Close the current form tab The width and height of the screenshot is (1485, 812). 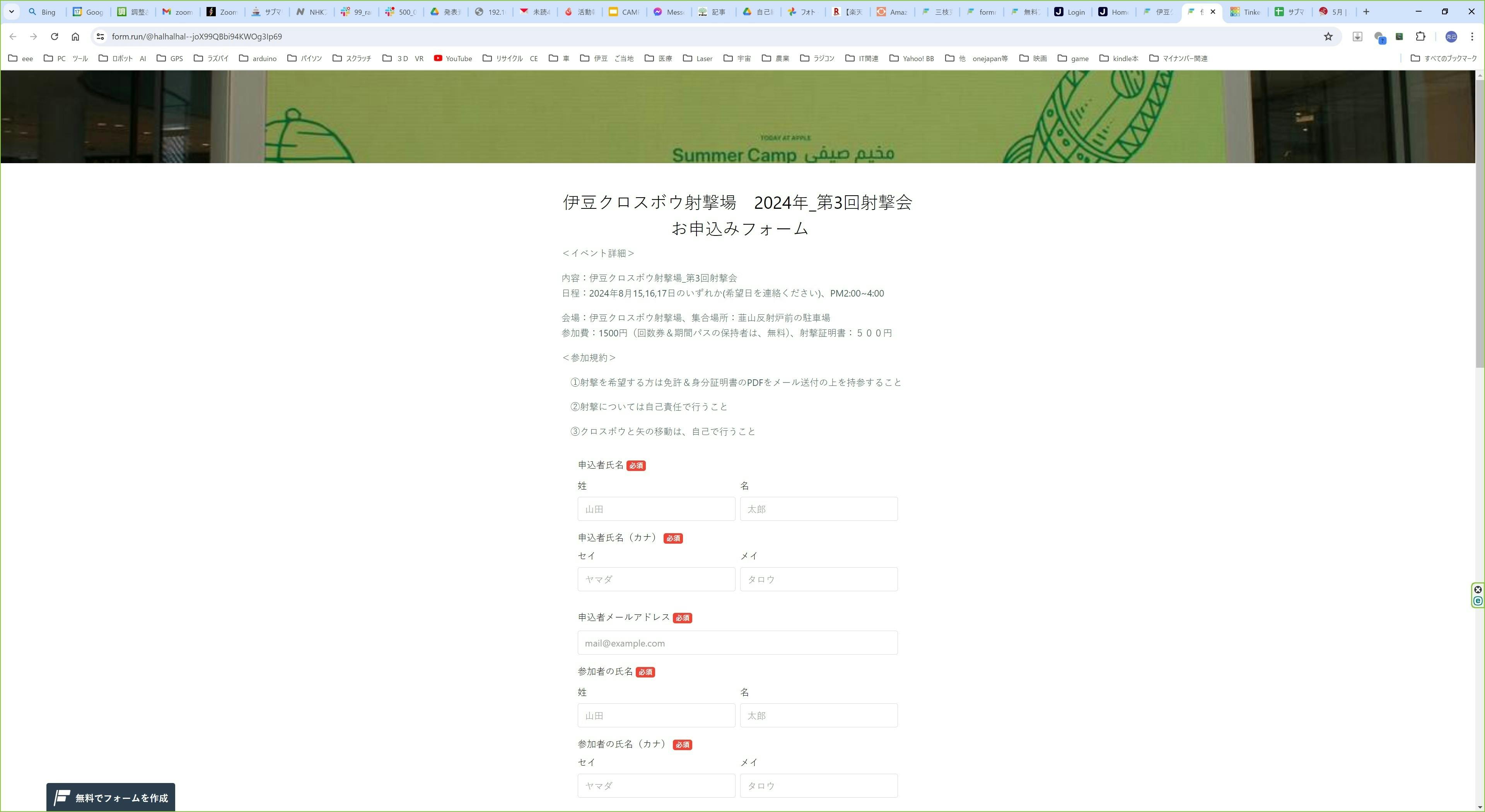(x=1212, y=12)
